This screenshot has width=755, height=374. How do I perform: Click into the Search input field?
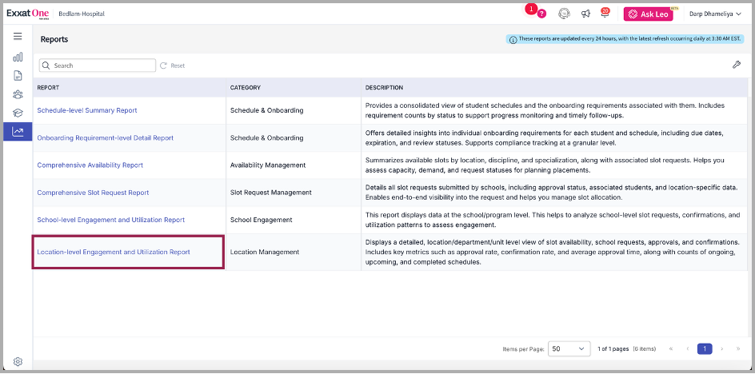click(x=100, y=66)
